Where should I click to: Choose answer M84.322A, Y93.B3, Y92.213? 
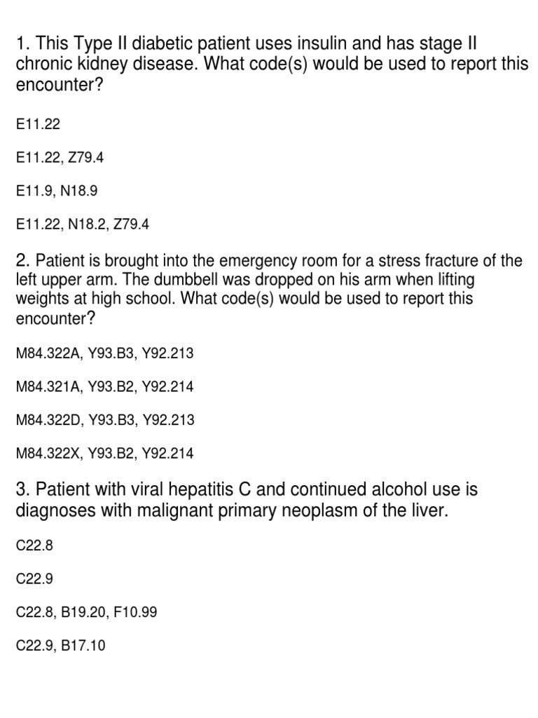[x=105, y=353]
